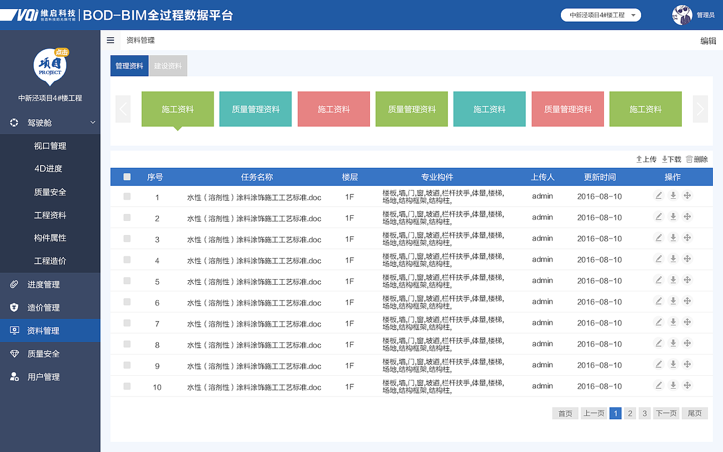Click the 维启科技 logo in top bar
This screenshot has height=452, width=723.
pyautogui.click(x=34, y=15)
